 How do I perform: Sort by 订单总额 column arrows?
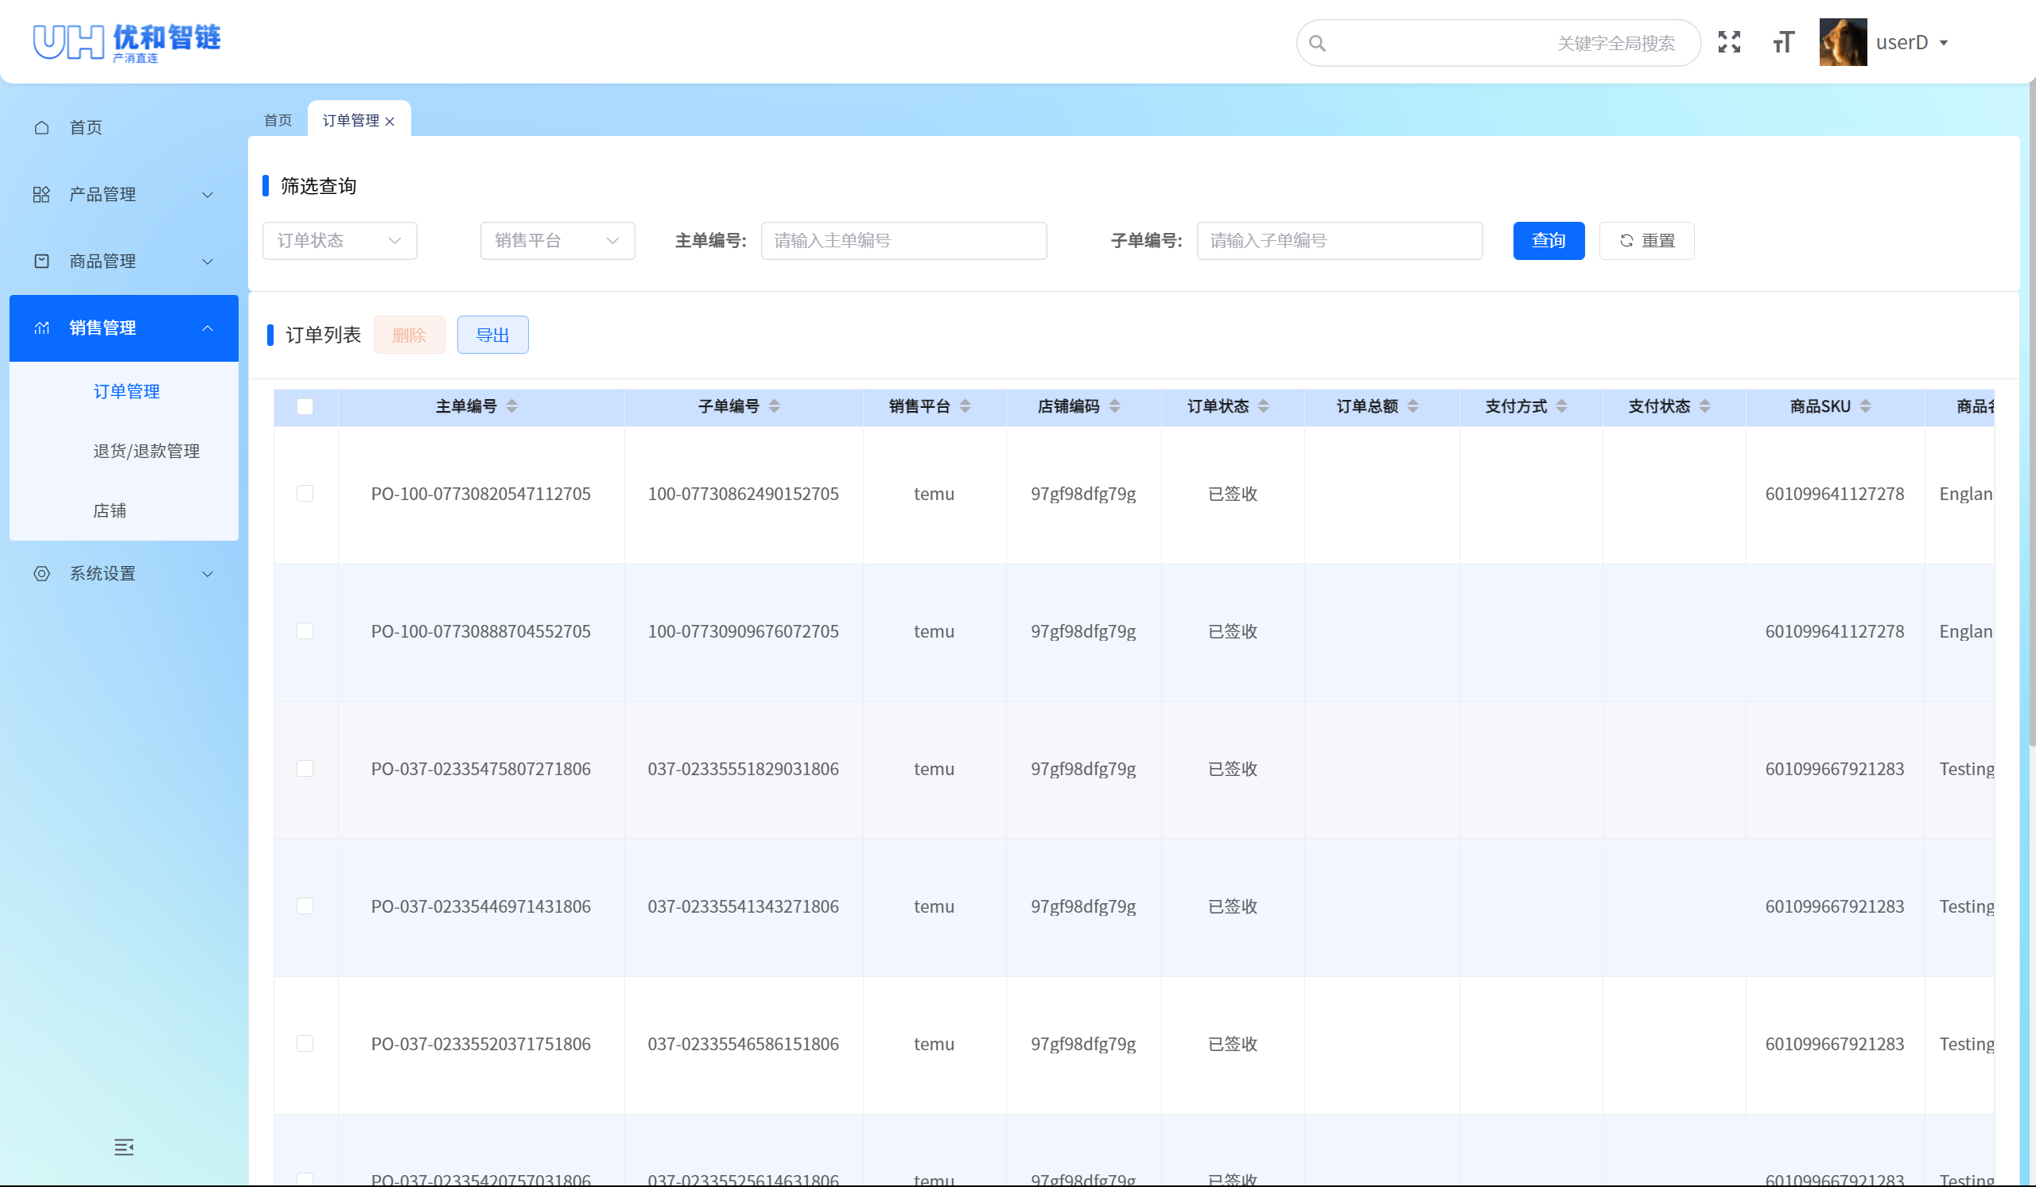click(x=1412, y=406)
